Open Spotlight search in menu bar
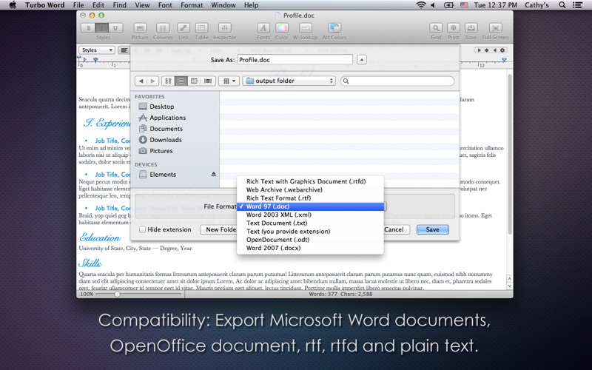 click(562, 5)
